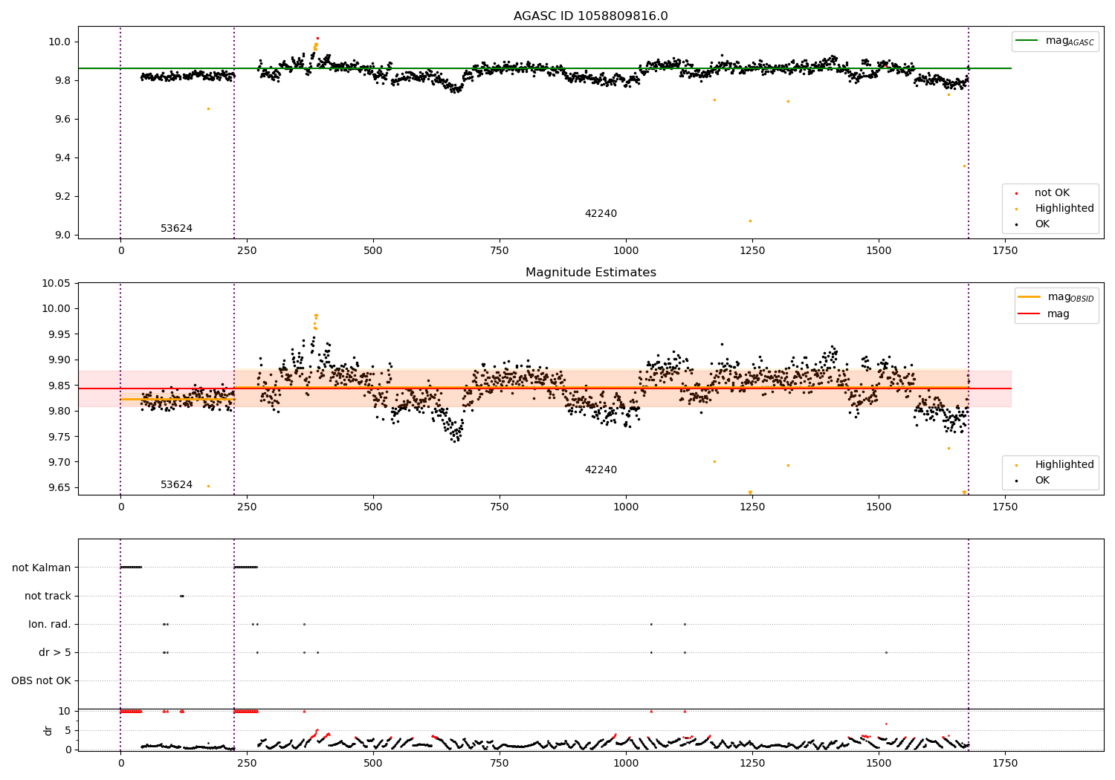Image resolution: width=1115 pixels, height=780 pixels.
Task: Click the "9.95" y-tick label
Action: point(59,334)
